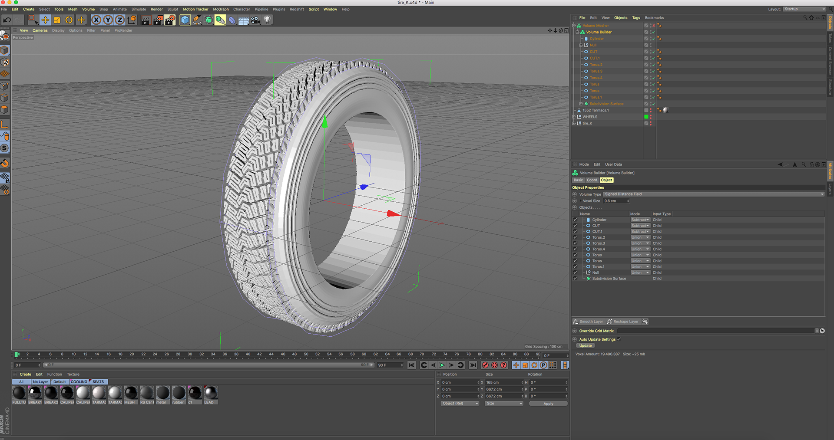The width and height of the screenshot is (834, 440).
Task: Select the rubber material swatch
Action: [179, 393]
